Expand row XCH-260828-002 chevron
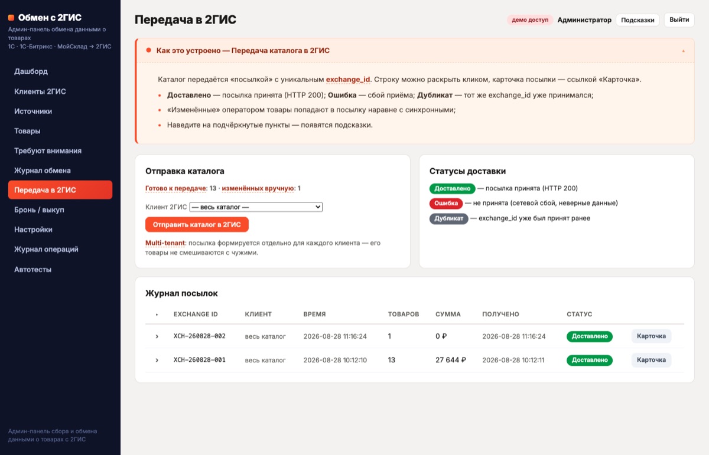709x455 pixels. click(x=157, y=336)
